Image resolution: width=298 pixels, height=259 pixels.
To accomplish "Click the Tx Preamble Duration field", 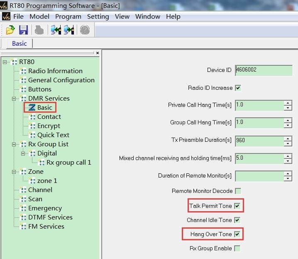I will [260, 141].
